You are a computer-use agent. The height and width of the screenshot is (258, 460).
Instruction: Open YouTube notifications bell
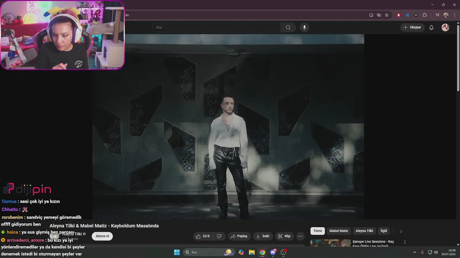pyautogui.click(x=432, y=28)
